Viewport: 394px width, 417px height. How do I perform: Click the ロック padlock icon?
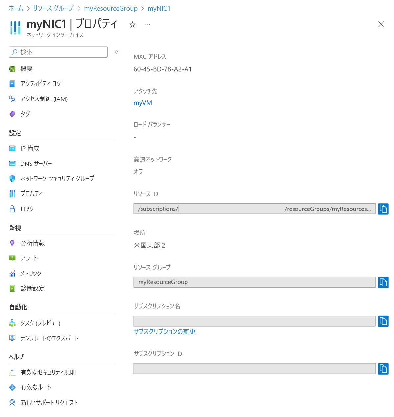[x=12, y=209]
